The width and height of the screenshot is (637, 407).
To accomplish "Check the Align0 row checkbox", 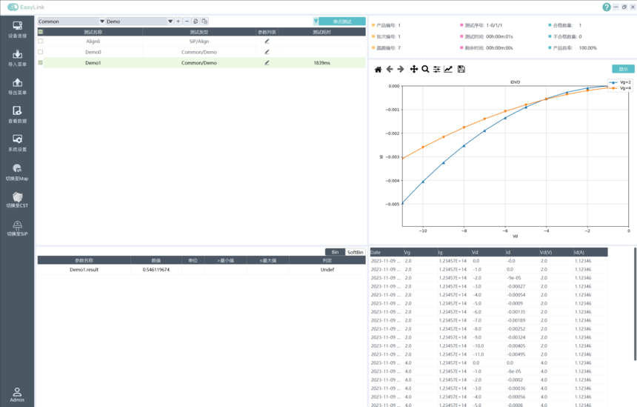I will (41, 41).
